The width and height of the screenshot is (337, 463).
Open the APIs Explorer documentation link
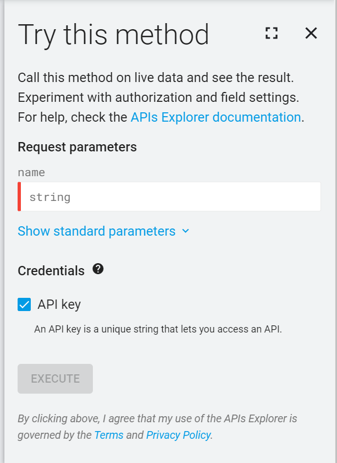click(x=213, y=117)
